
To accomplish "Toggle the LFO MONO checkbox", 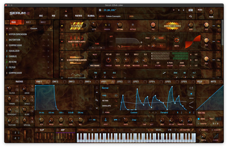I will pos(103,112).
